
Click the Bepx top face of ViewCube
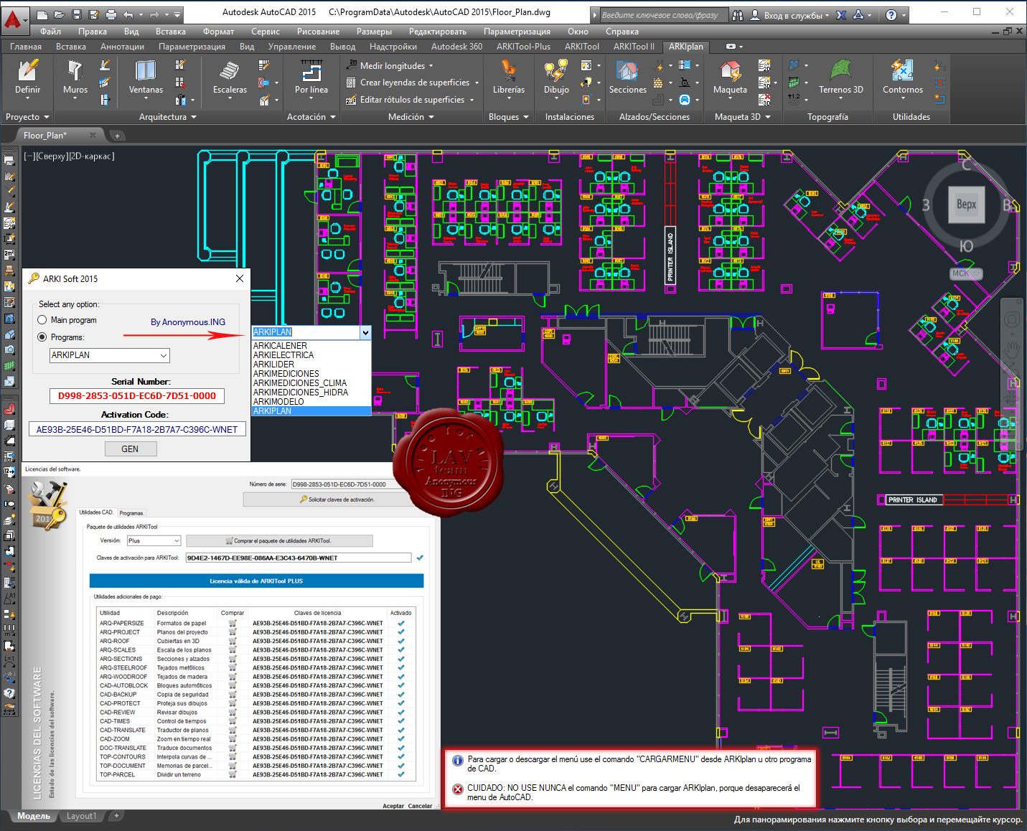click(x=966, y=205)
